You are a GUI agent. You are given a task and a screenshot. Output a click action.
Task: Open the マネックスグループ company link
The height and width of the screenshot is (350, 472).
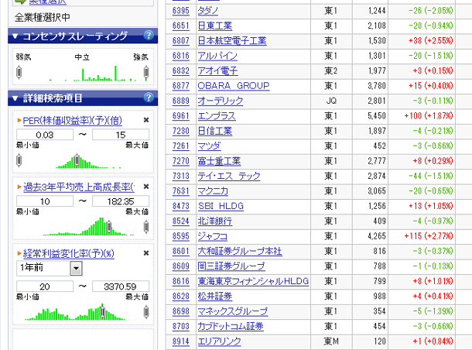(x=233, y=311)
